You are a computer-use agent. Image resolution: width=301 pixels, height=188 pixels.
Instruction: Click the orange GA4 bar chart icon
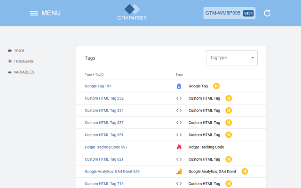click(179, 172)
